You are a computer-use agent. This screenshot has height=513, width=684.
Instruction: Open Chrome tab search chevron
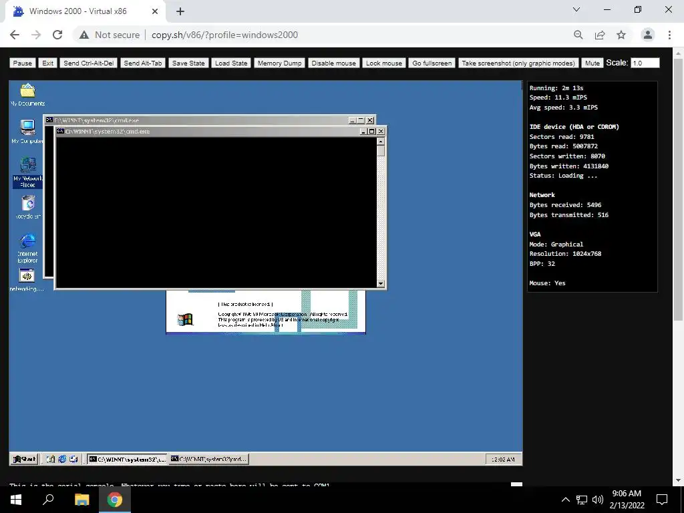[x=576, y=9]
